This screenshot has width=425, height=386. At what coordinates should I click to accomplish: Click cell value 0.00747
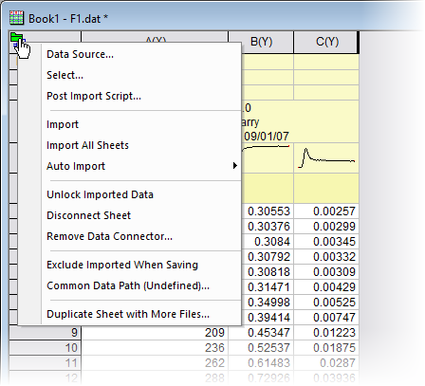click(334, 318)
